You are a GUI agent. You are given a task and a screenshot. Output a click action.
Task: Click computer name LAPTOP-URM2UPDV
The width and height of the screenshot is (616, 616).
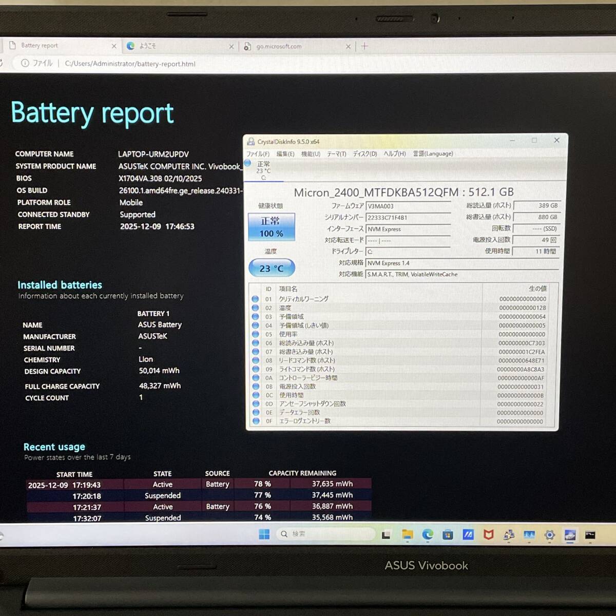[153, 154]
